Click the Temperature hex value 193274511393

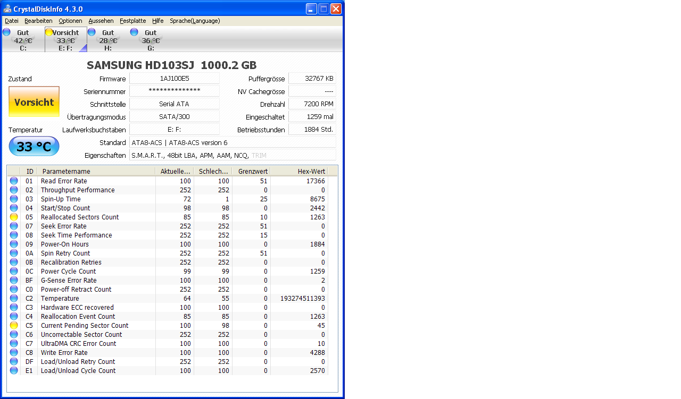coord(303,299)
